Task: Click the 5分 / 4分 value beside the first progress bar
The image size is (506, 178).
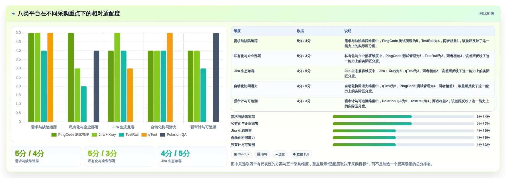Action: pos(483,117)
